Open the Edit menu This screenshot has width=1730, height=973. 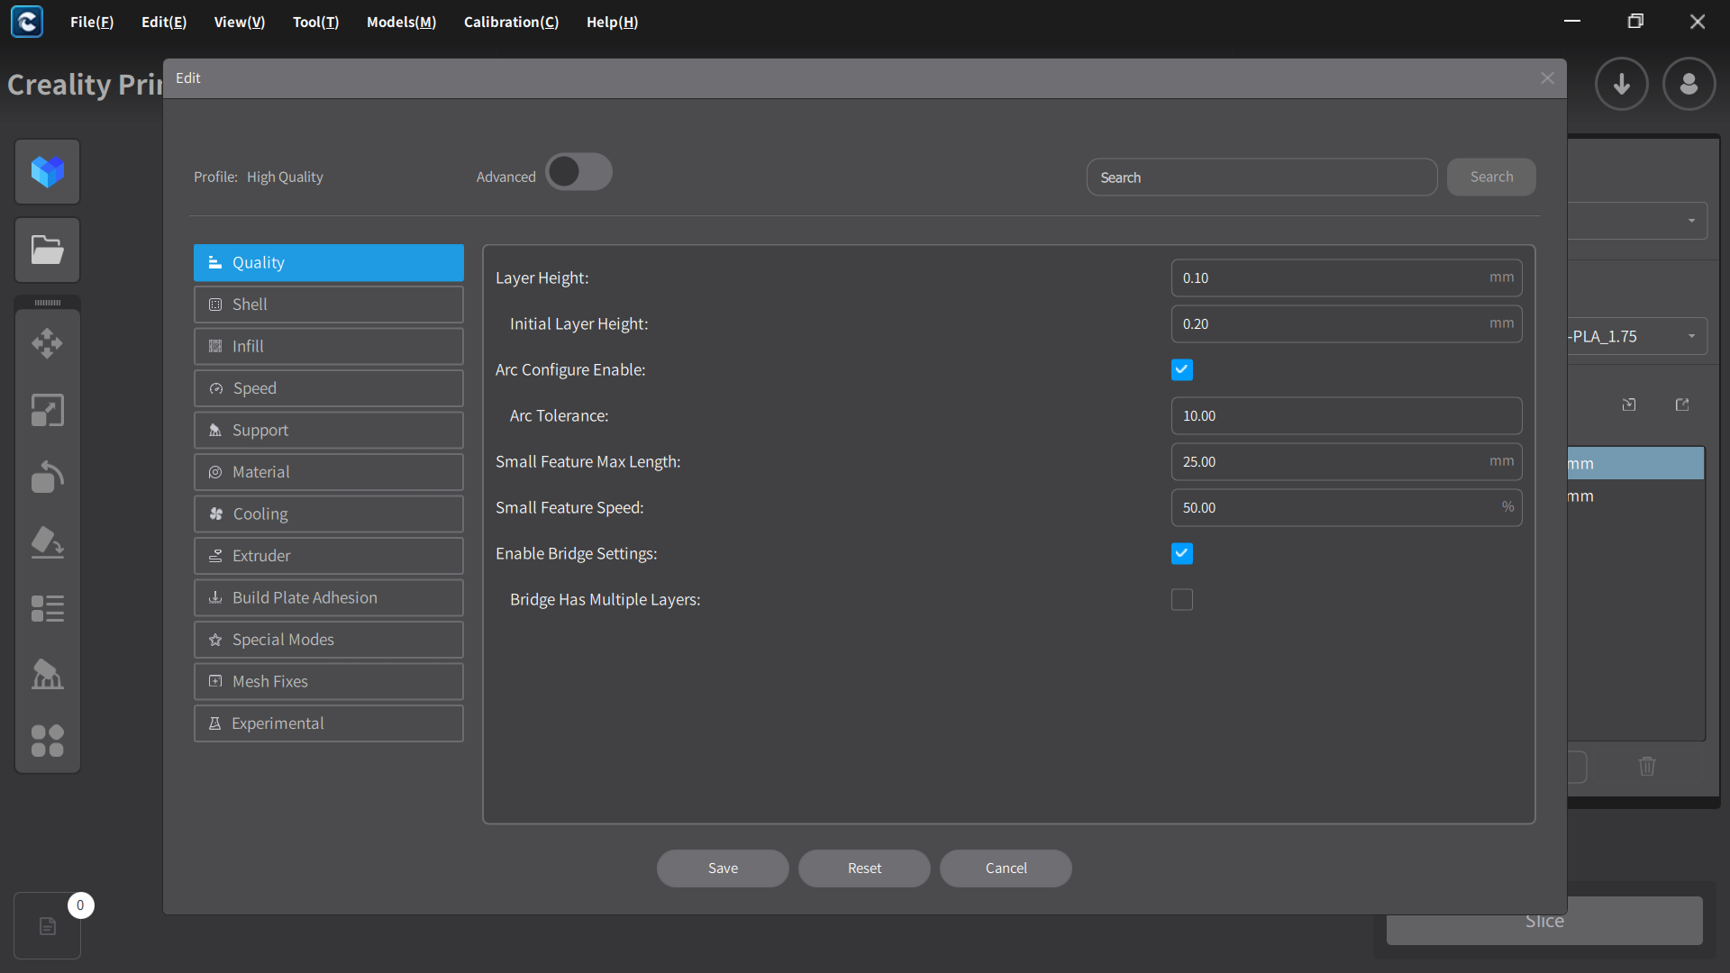pos(164,22)
